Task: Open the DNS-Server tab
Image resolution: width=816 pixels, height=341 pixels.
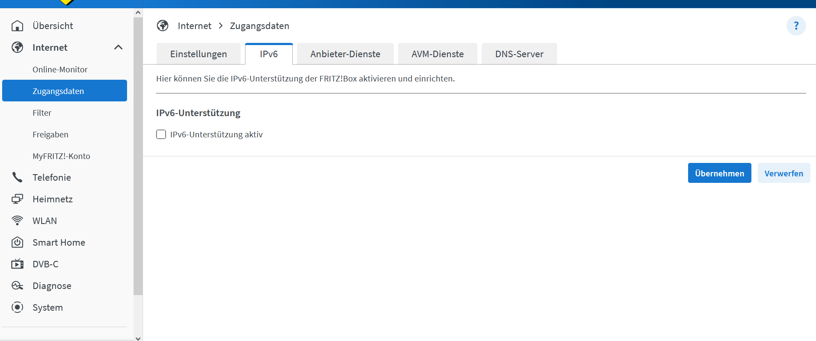Action: click(x=519, y=54)
